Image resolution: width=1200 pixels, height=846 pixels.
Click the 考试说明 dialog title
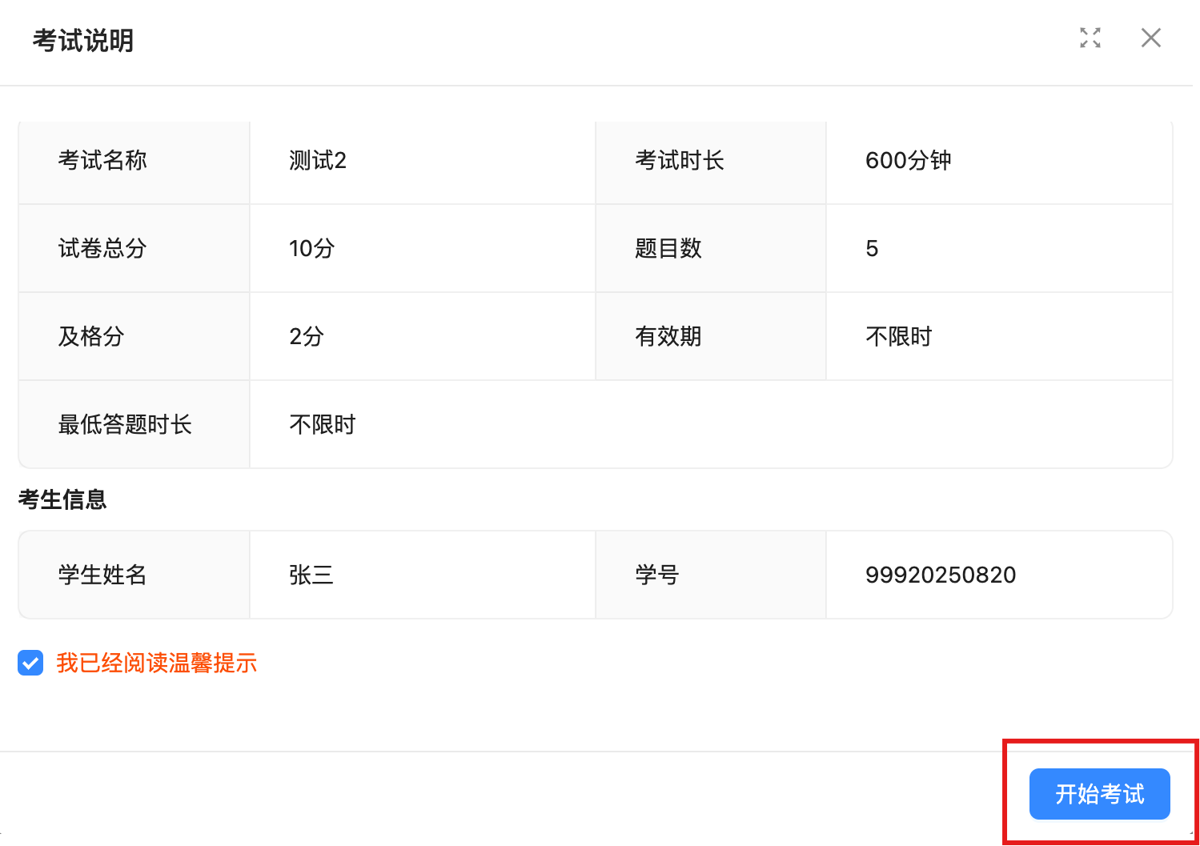[x=82, y=40]
